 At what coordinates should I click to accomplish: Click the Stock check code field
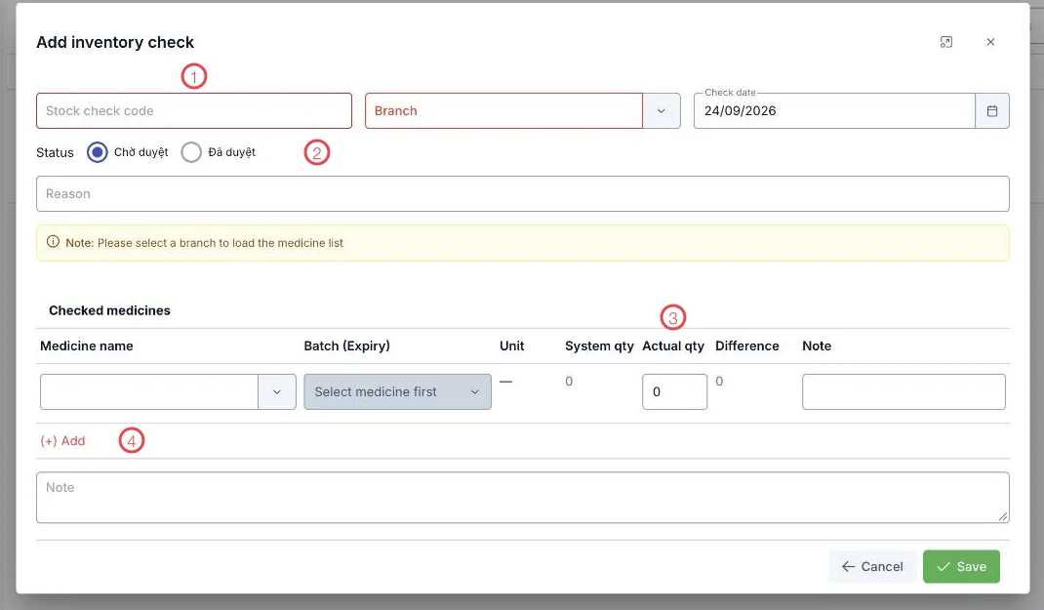click(x=194, y=110)
